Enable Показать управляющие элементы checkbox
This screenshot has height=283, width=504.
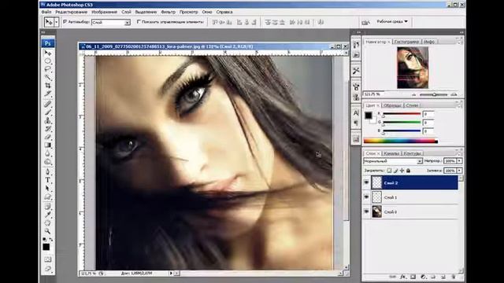[139, 22]
